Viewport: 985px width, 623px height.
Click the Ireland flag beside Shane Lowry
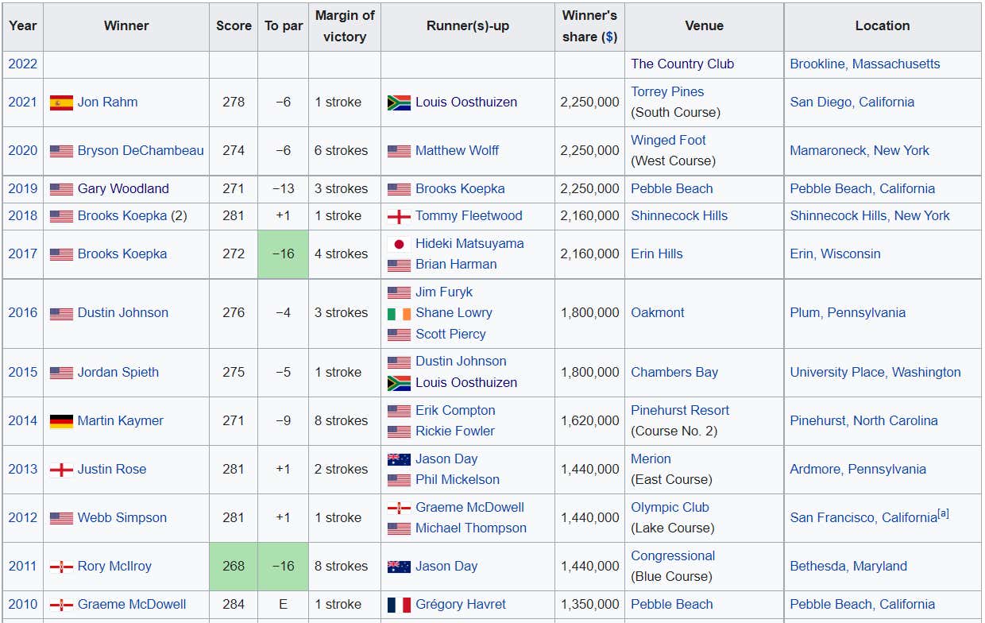tap(399, 313)
